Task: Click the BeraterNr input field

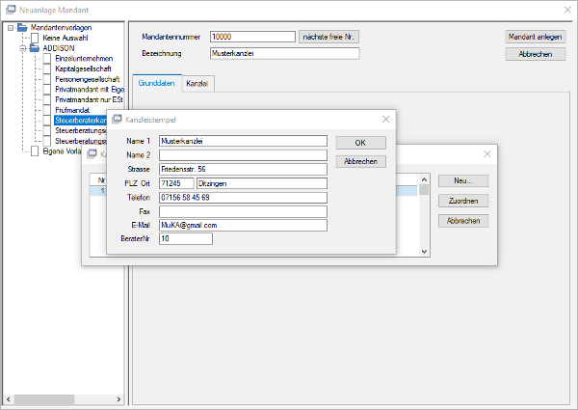Action: (186, 239)
